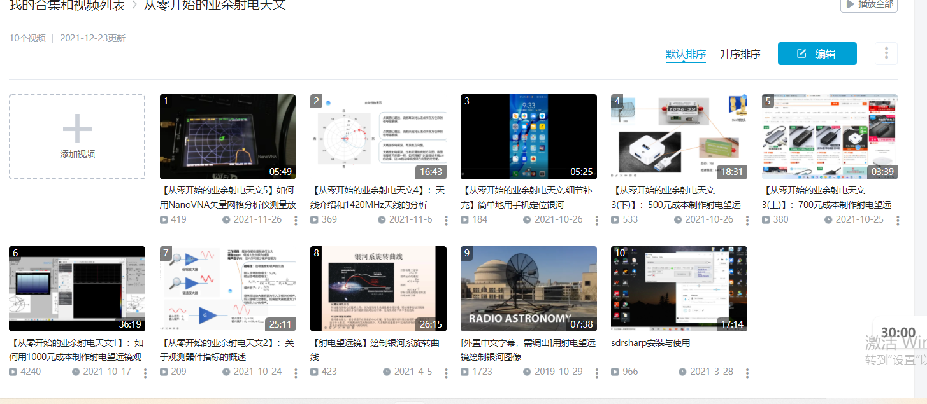Click the blue 编辑 button
The width and height of the screenshot is (927, 404).
pos(817,53)
